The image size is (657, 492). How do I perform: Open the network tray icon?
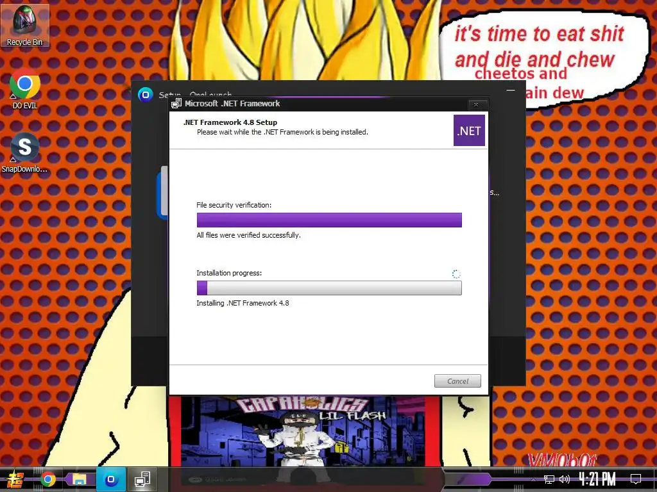[549, 479]
